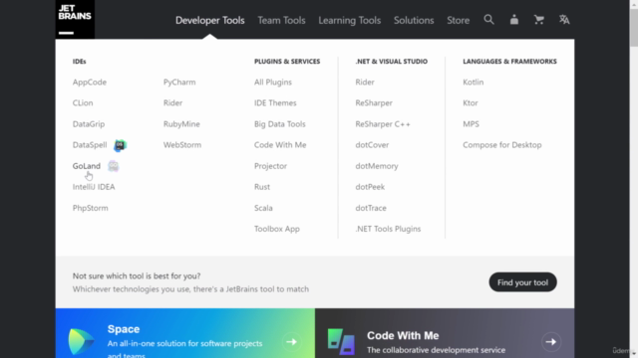Open the ReSharper C++ link
The height and width of the screenshot is (358, 638).
click(x=383, y=123)
